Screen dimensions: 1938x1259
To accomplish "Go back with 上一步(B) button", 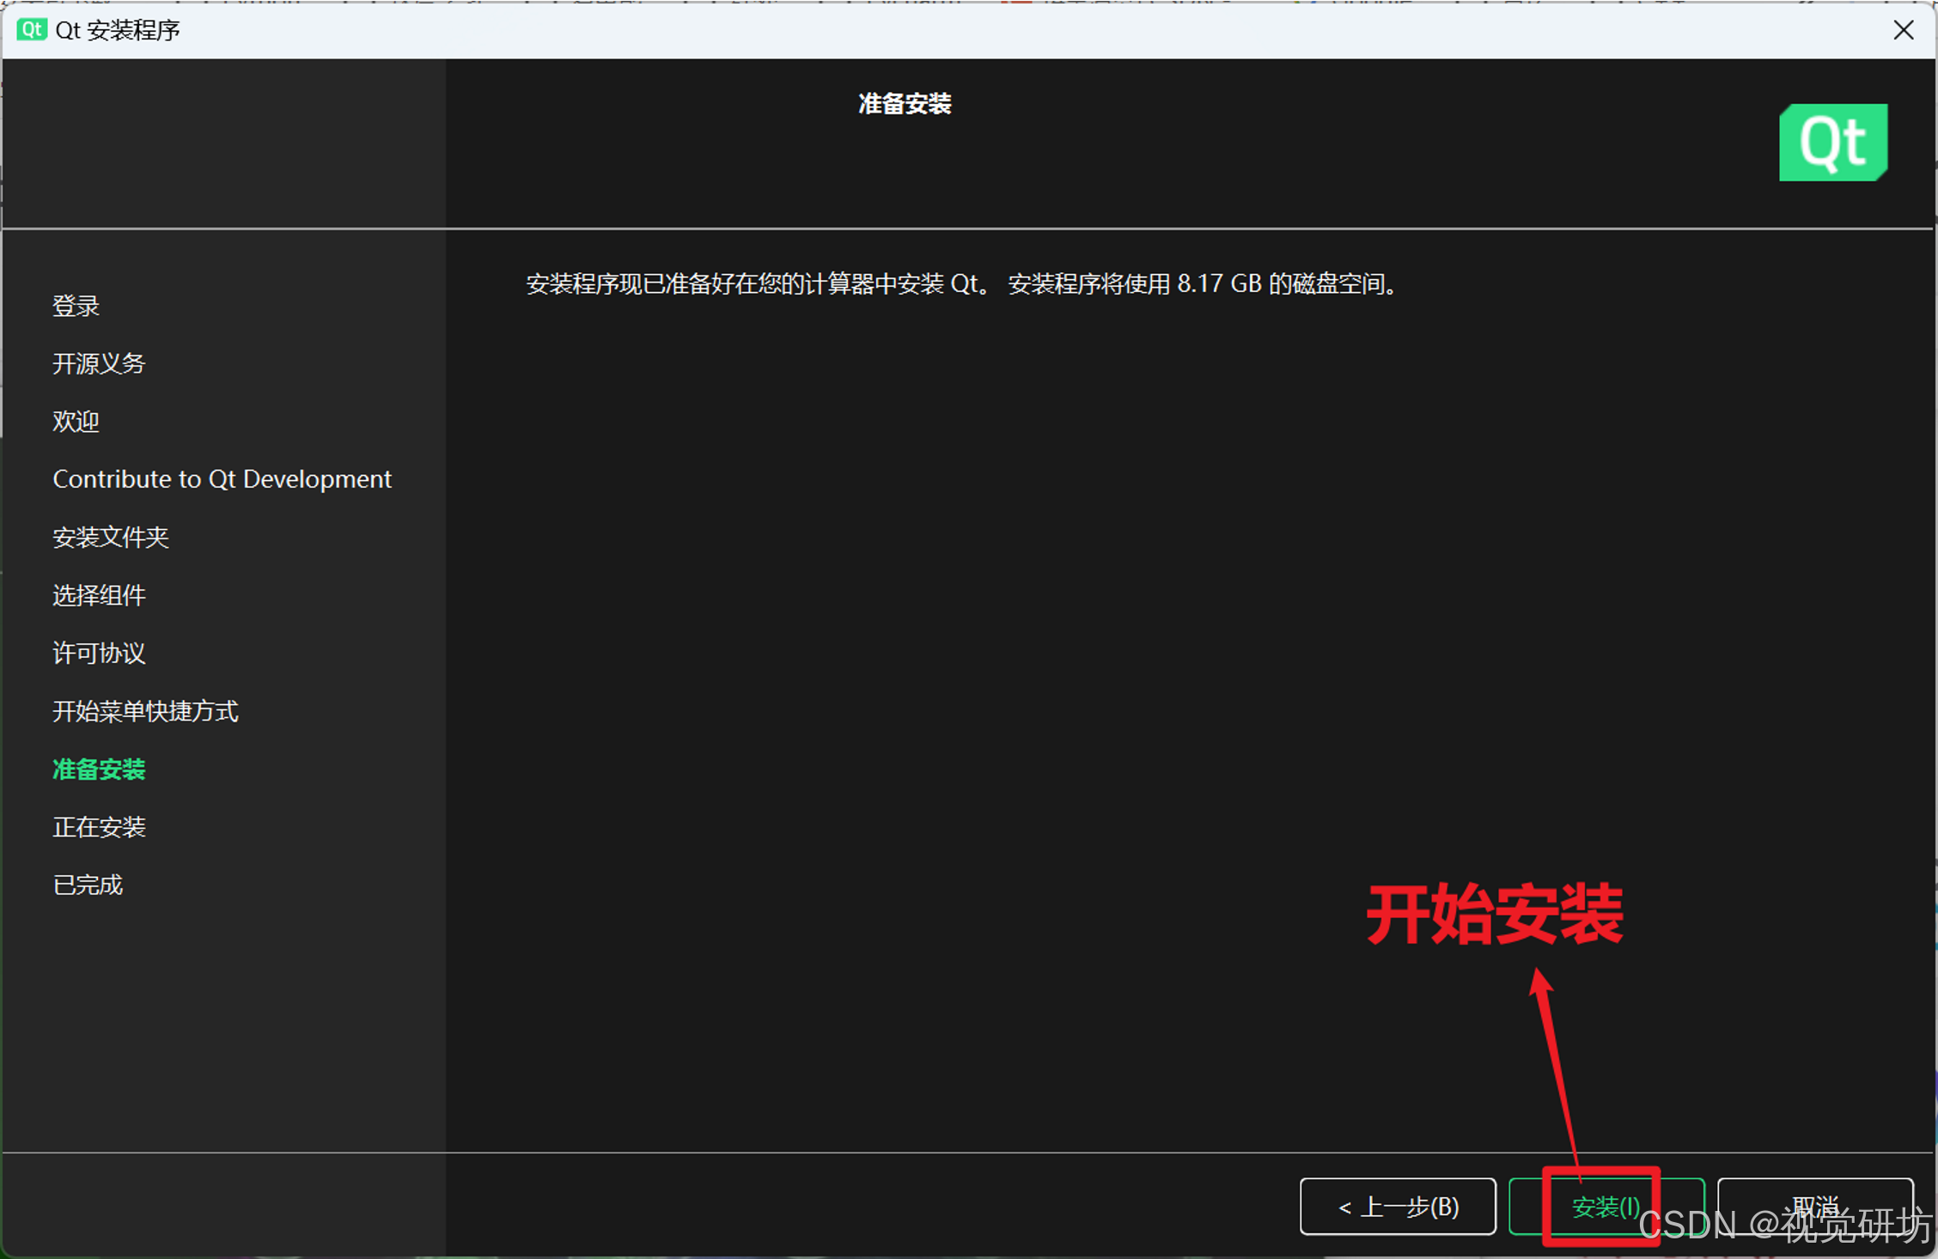I will [x=1398, y=1206].
